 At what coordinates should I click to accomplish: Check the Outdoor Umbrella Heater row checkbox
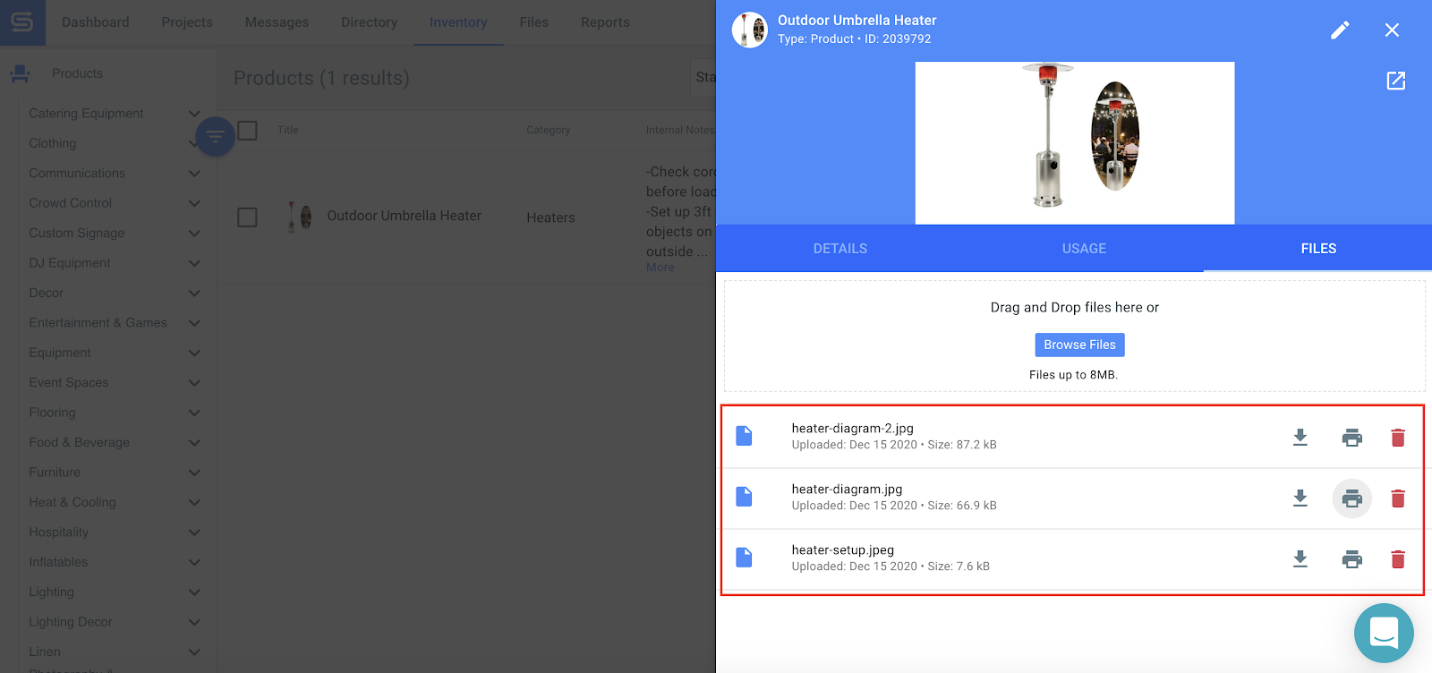pyautogui.click(x=247, y=217)
